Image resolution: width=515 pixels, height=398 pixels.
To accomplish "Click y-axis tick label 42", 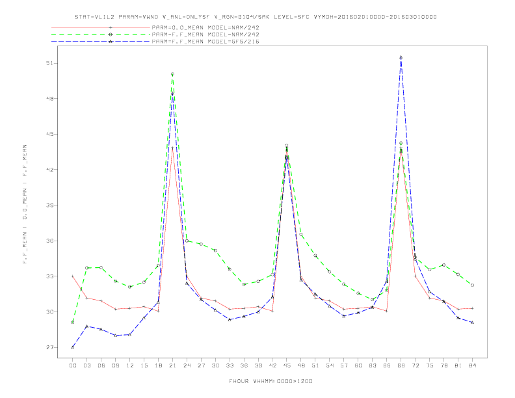I will point(49,170).
